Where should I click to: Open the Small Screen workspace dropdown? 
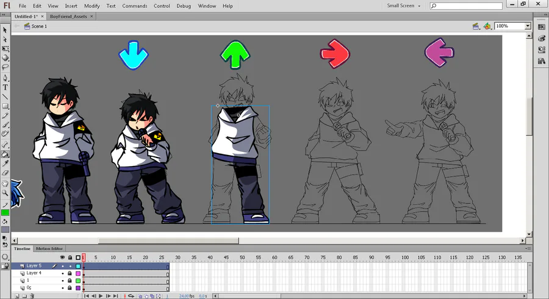coord(403,5)
